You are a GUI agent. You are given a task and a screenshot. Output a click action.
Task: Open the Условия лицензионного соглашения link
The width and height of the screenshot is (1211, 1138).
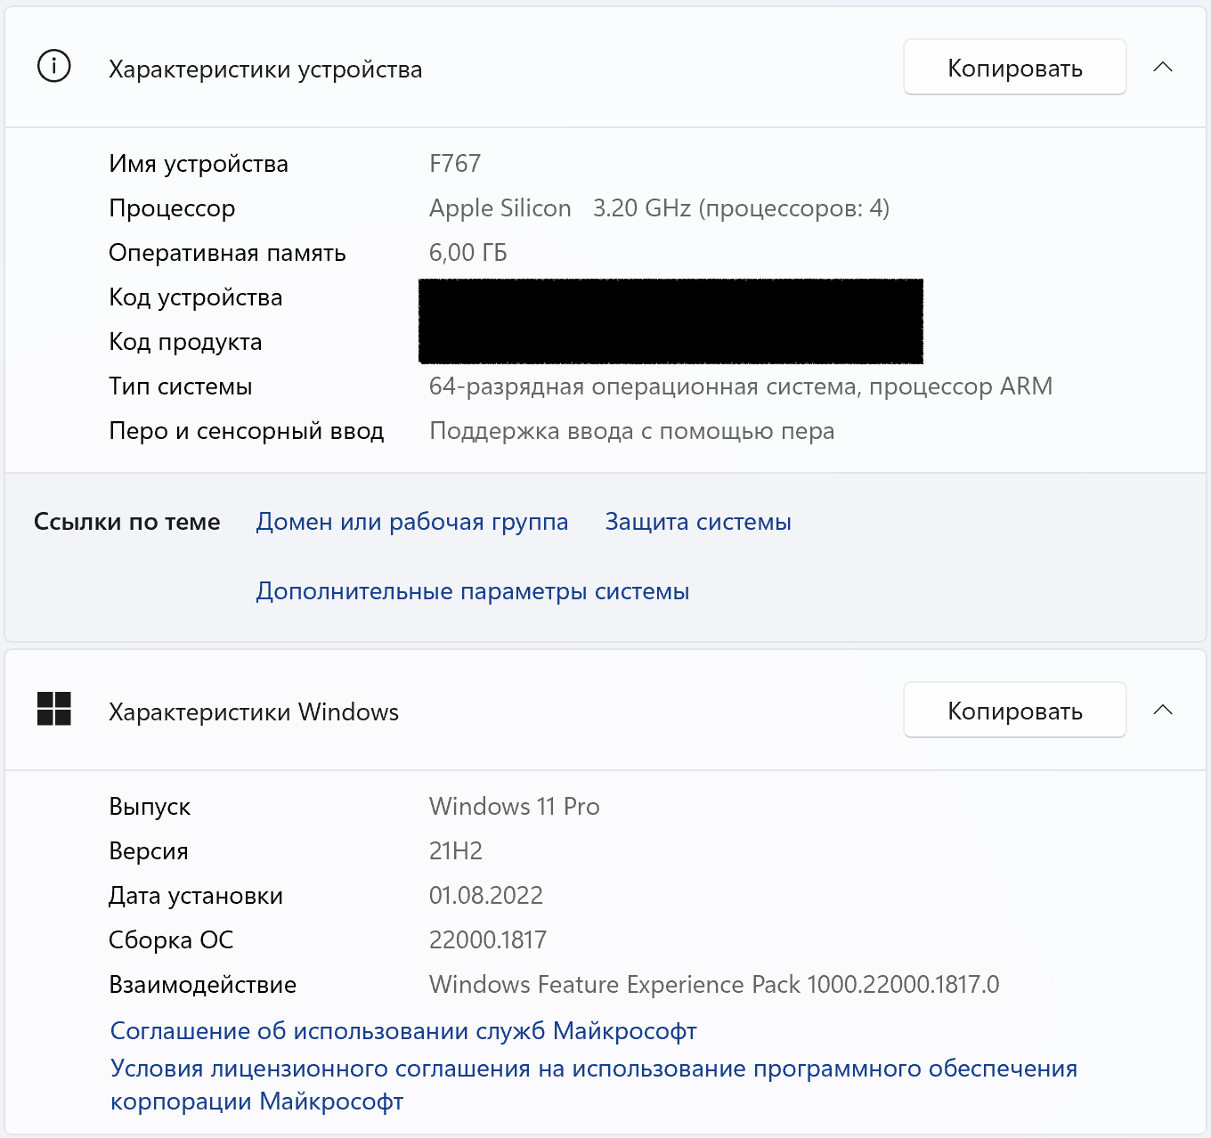click(x=593, y=1069)
